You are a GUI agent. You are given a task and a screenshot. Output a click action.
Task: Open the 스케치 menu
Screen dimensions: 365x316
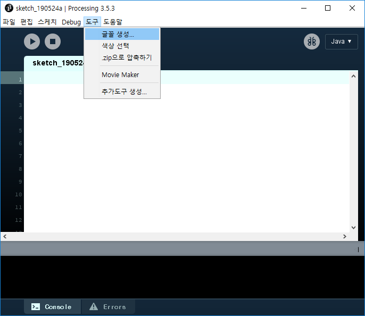pyautogui.click(x=47, y=22)
